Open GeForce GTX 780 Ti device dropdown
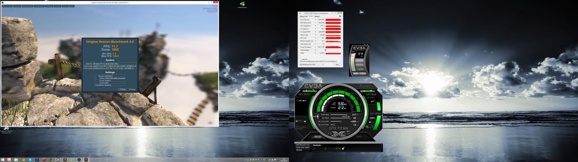This screenshot has width=578, height=162. click(x=312, y=65)
